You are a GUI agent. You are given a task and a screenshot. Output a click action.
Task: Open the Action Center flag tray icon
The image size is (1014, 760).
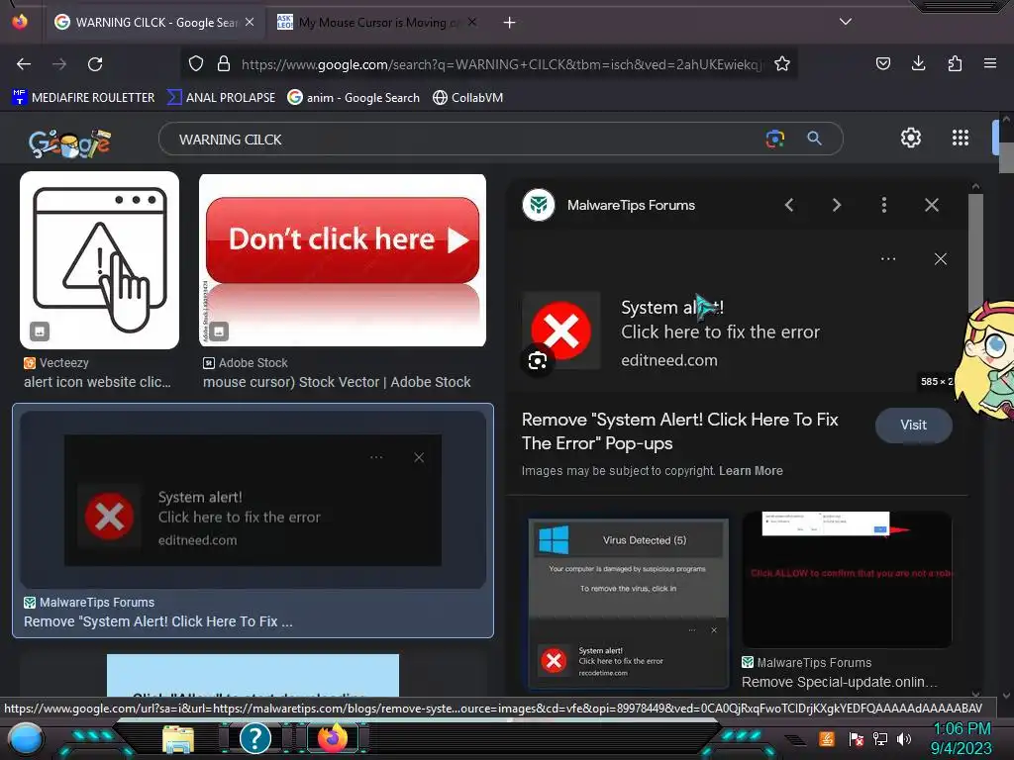[857, 738]
